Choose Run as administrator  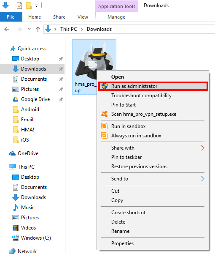(x=153, y=86)
